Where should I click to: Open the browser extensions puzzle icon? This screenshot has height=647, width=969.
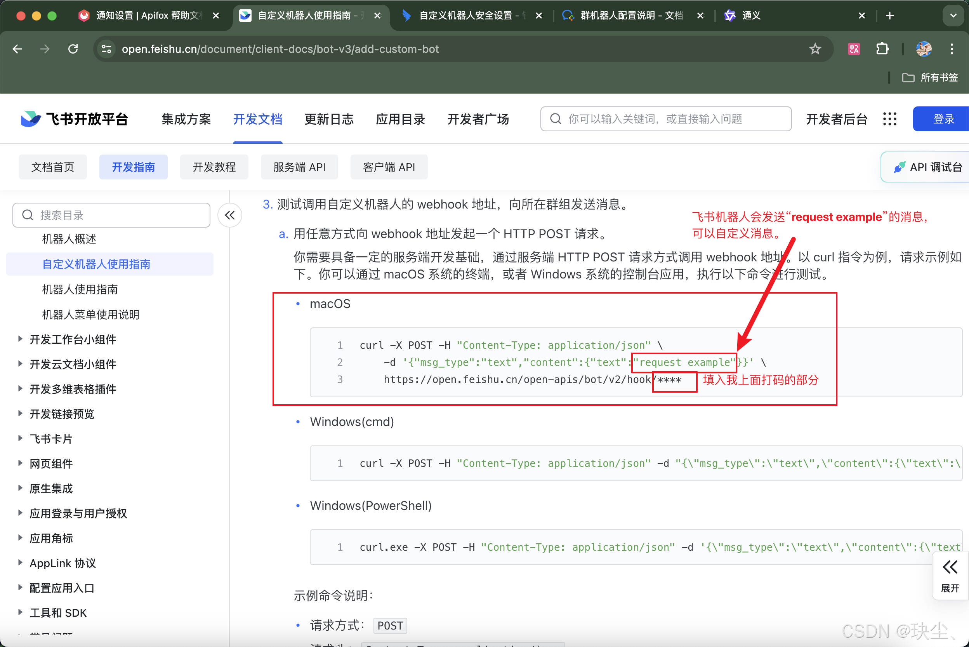tap(882, 49)
